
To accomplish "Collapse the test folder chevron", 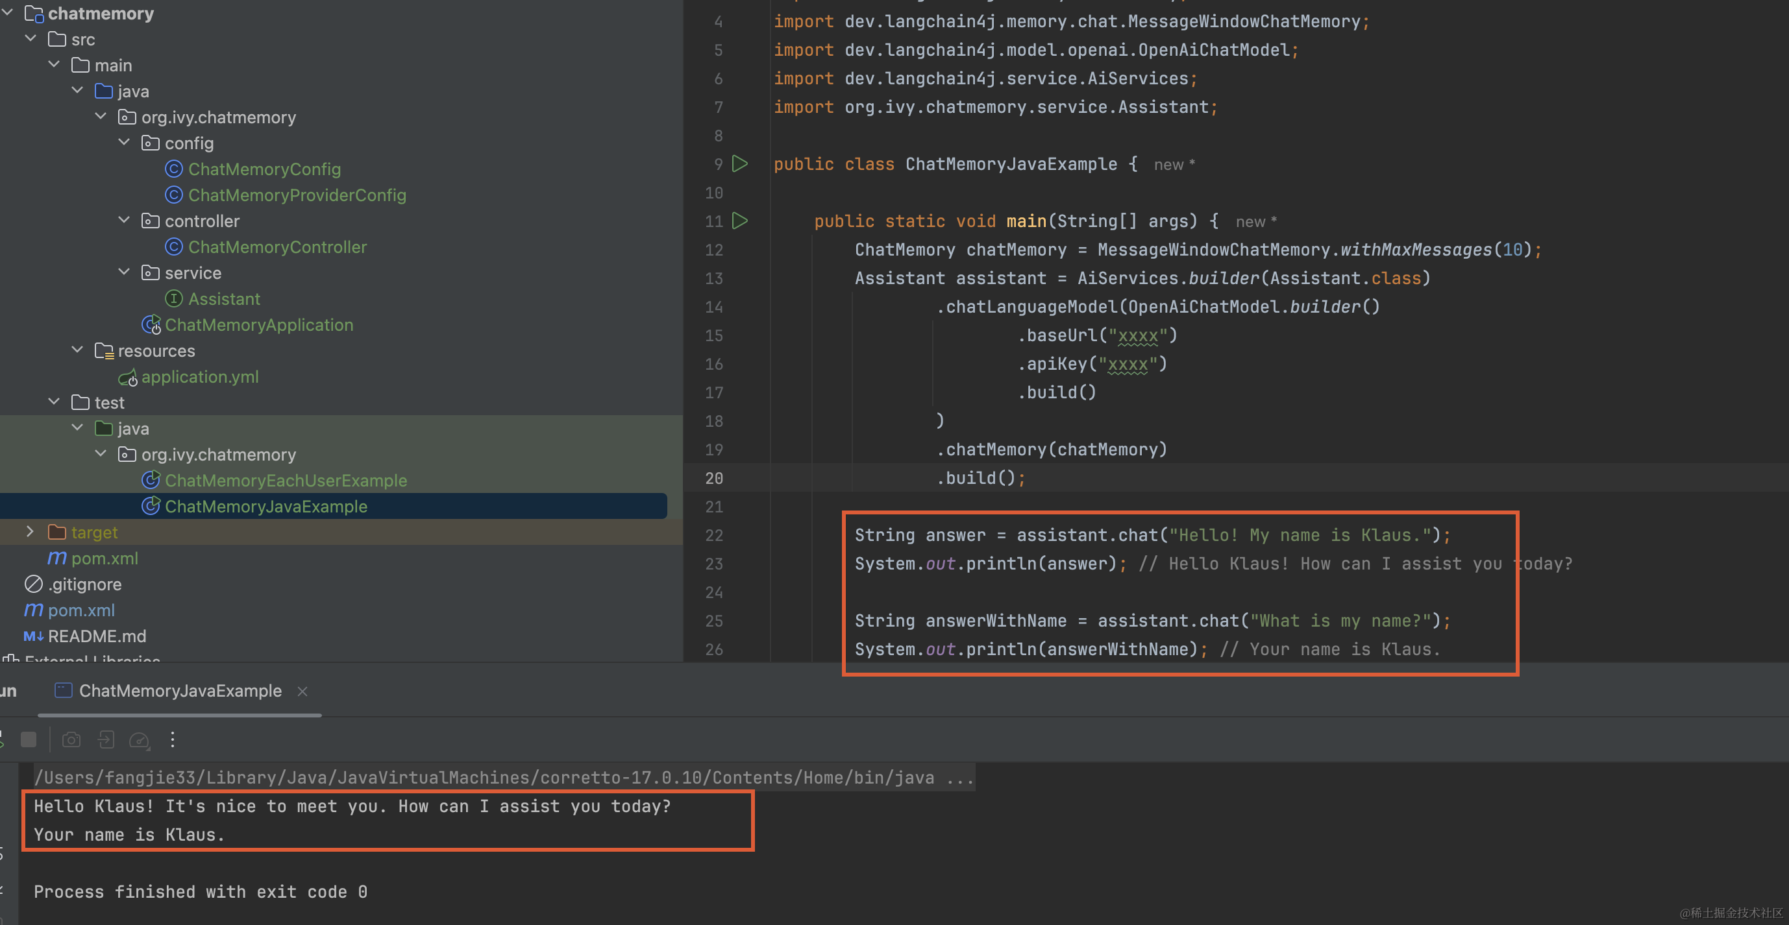I will (54, 402).
